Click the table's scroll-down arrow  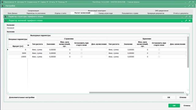pos(188,90)
